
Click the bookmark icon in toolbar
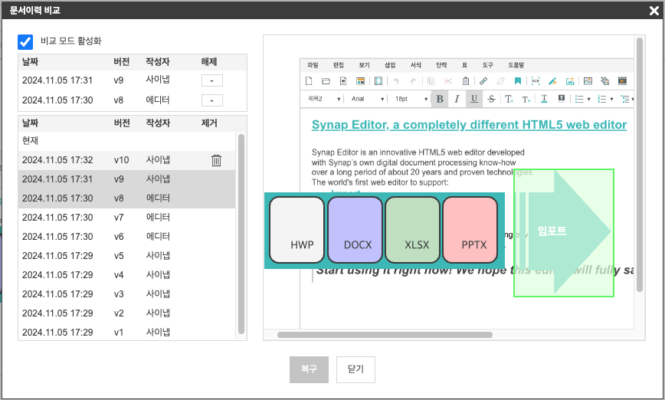pyautogui.click(x=518, y=80)
